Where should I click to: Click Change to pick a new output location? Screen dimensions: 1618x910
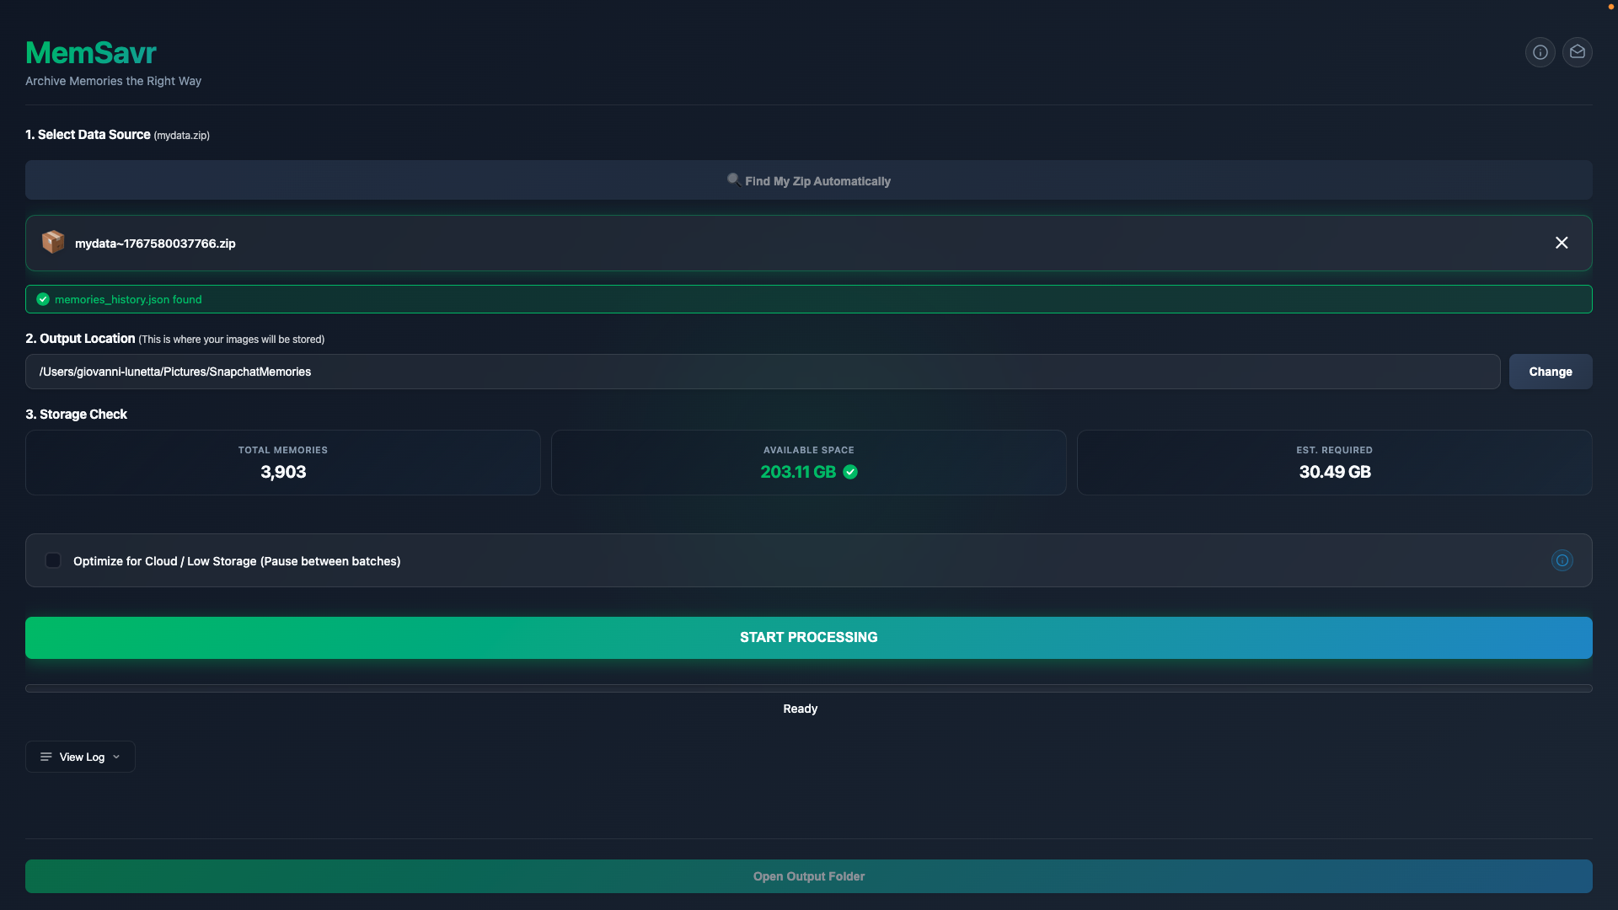(1551, 371)
